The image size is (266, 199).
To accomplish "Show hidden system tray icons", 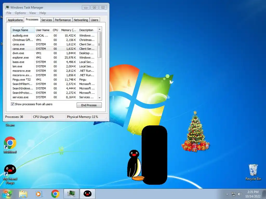I will tap(227, 194).
